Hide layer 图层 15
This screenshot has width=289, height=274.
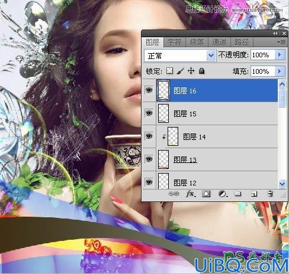149,113
